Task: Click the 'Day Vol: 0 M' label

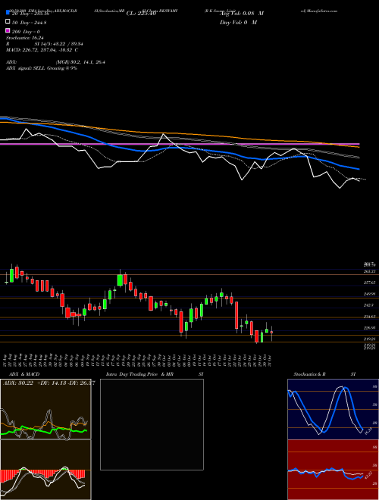Action: coord(238,22)
